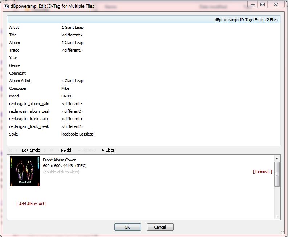Image resolution: width=288 pixels, height=237 pixels.
Task: Open the 1 Giant Leap album cover thumbnail
Action: tap(25, 172)
